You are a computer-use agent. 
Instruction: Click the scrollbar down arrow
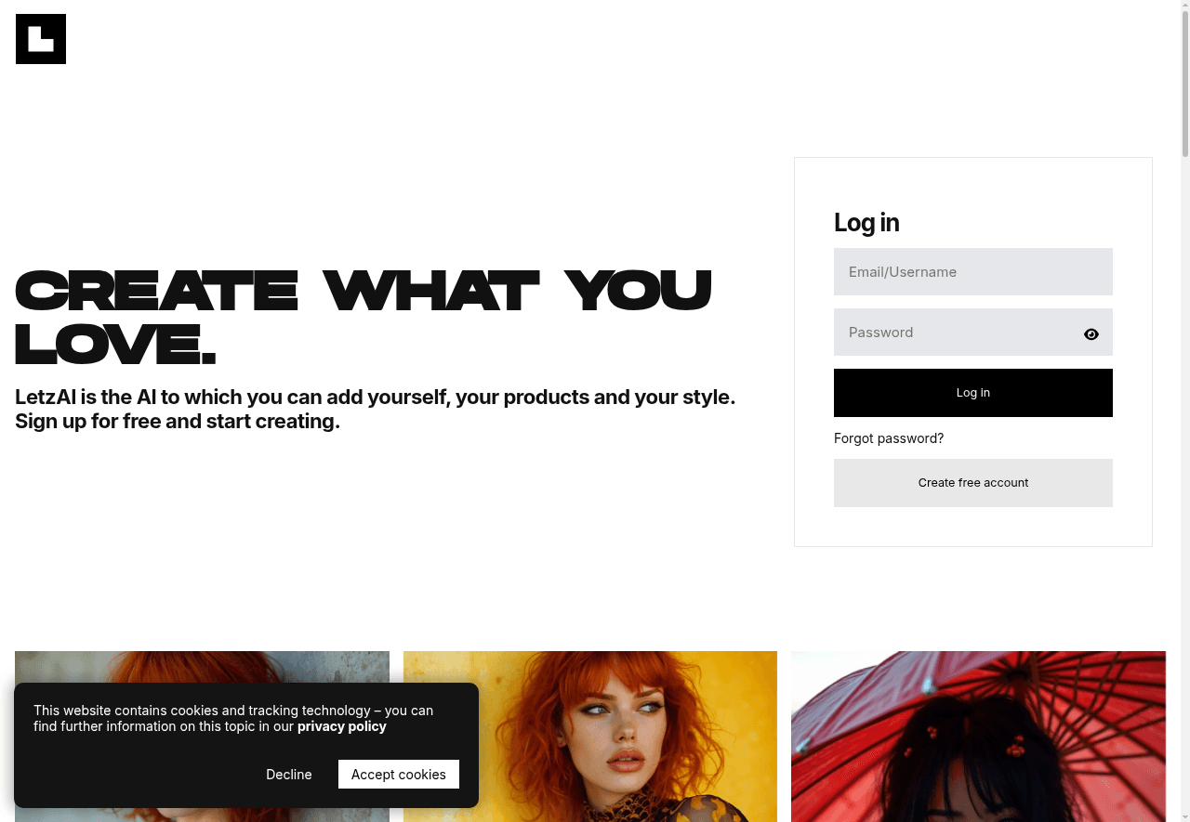1185,816
